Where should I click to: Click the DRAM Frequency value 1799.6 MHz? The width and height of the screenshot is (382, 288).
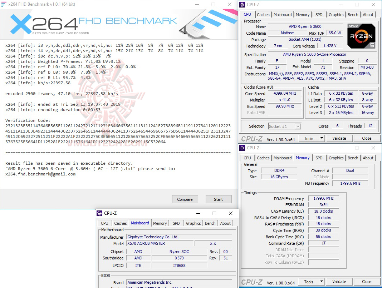(323, 198)
